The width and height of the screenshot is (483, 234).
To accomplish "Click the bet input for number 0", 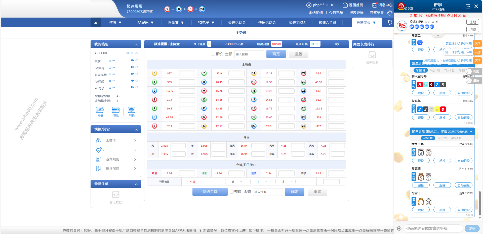I will pos(187,73).
